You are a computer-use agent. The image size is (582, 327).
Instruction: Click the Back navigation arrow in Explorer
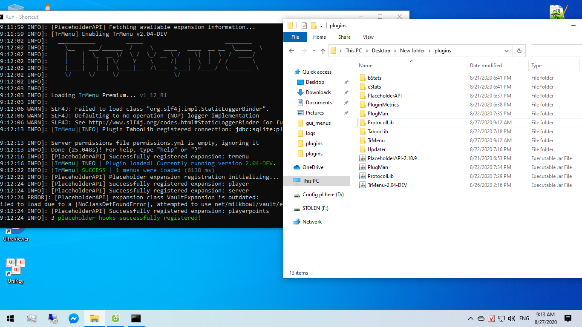pyautogui.click(x=291, y=51)
